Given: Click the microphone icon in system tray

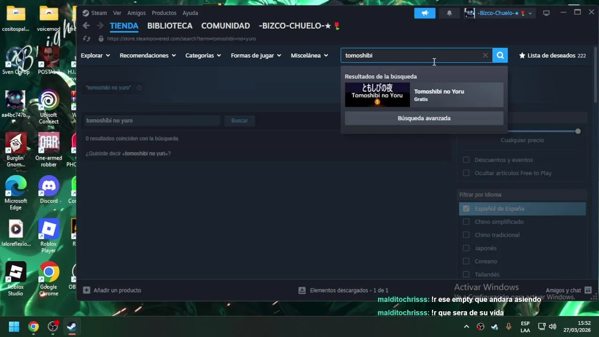Looking at the screenshot, I should [509, 326].
